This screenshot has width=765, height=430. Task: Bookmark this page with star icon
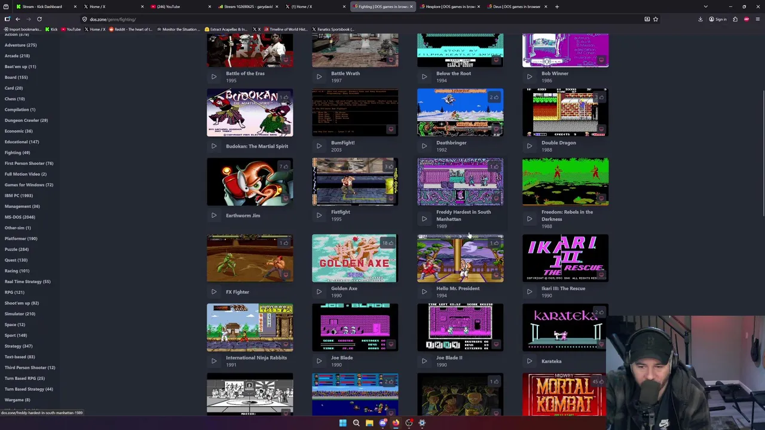[x=656, y=19]
